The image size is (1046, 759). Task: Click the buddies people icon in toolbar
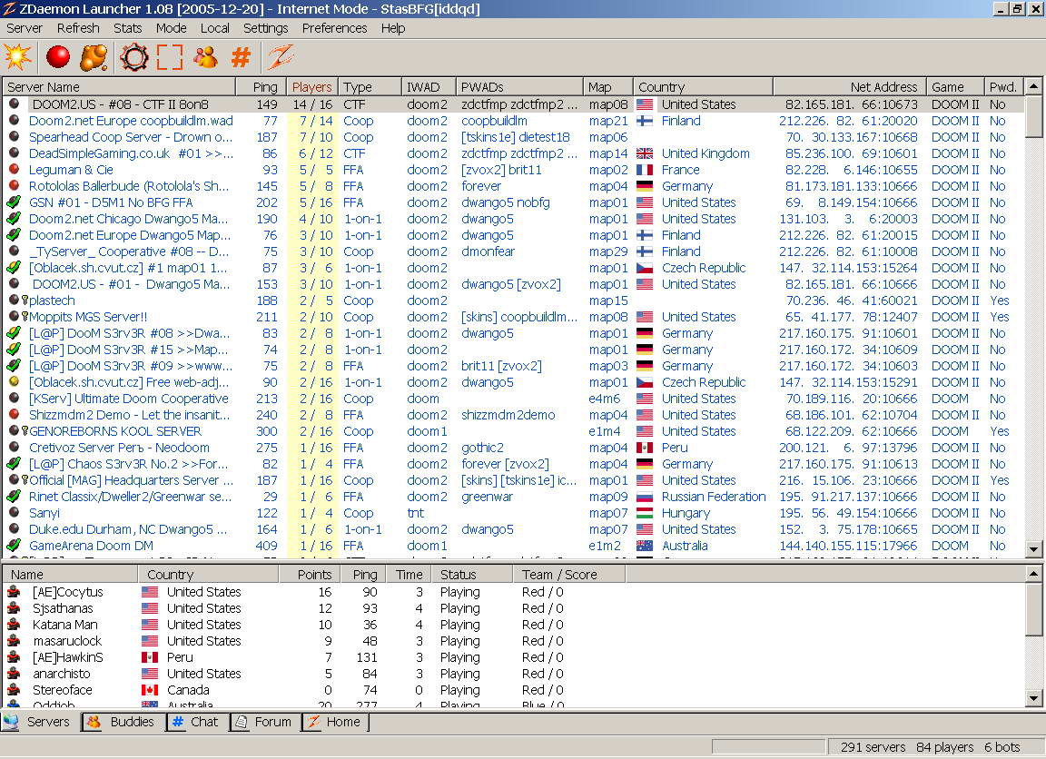(205, 57)
